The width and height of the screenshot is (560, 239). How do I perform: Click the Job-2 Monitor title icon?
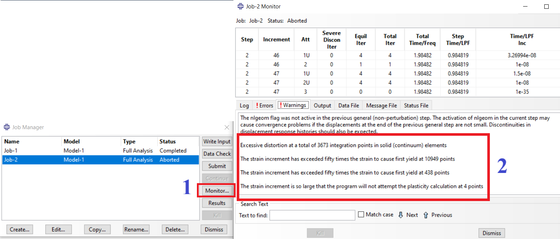(x=240, y=7)
